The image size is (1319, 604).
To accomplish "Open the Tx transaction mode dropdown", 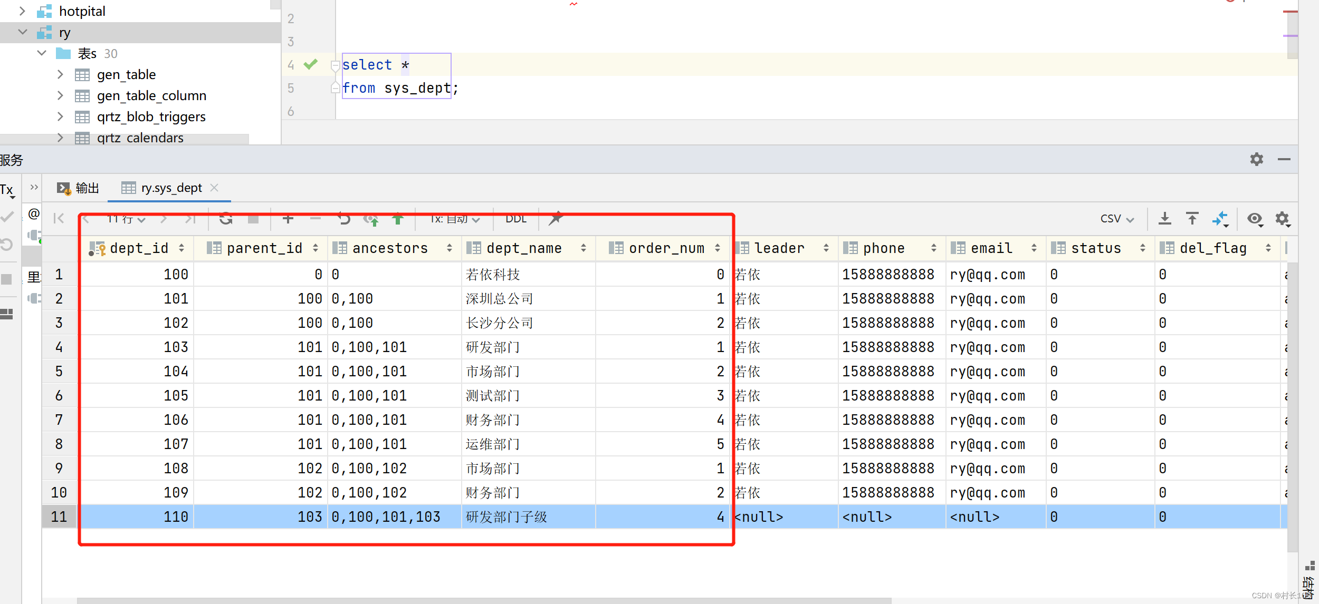I will (455, 219).
